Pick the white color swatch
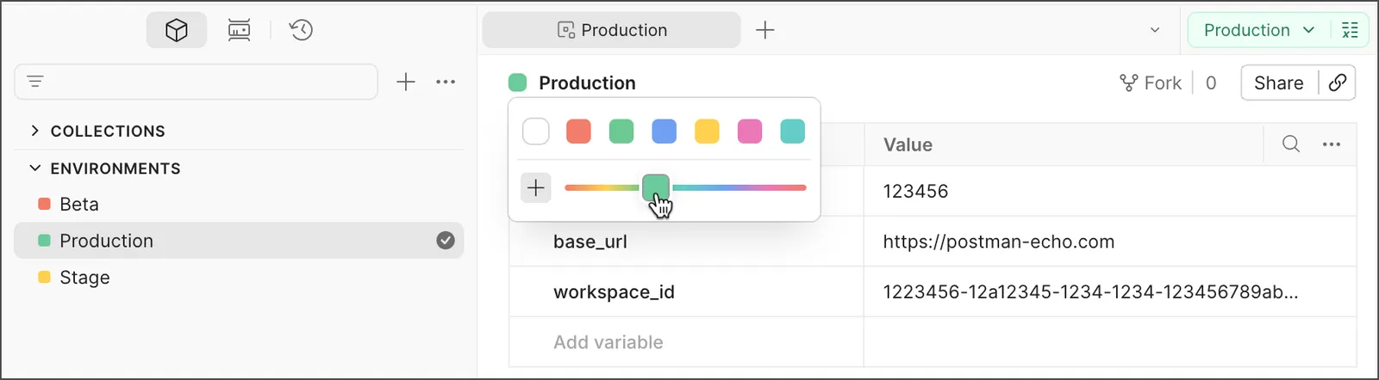Image resolution: width=1379 pixels, height=380 pixels. [x=536, y=132]
